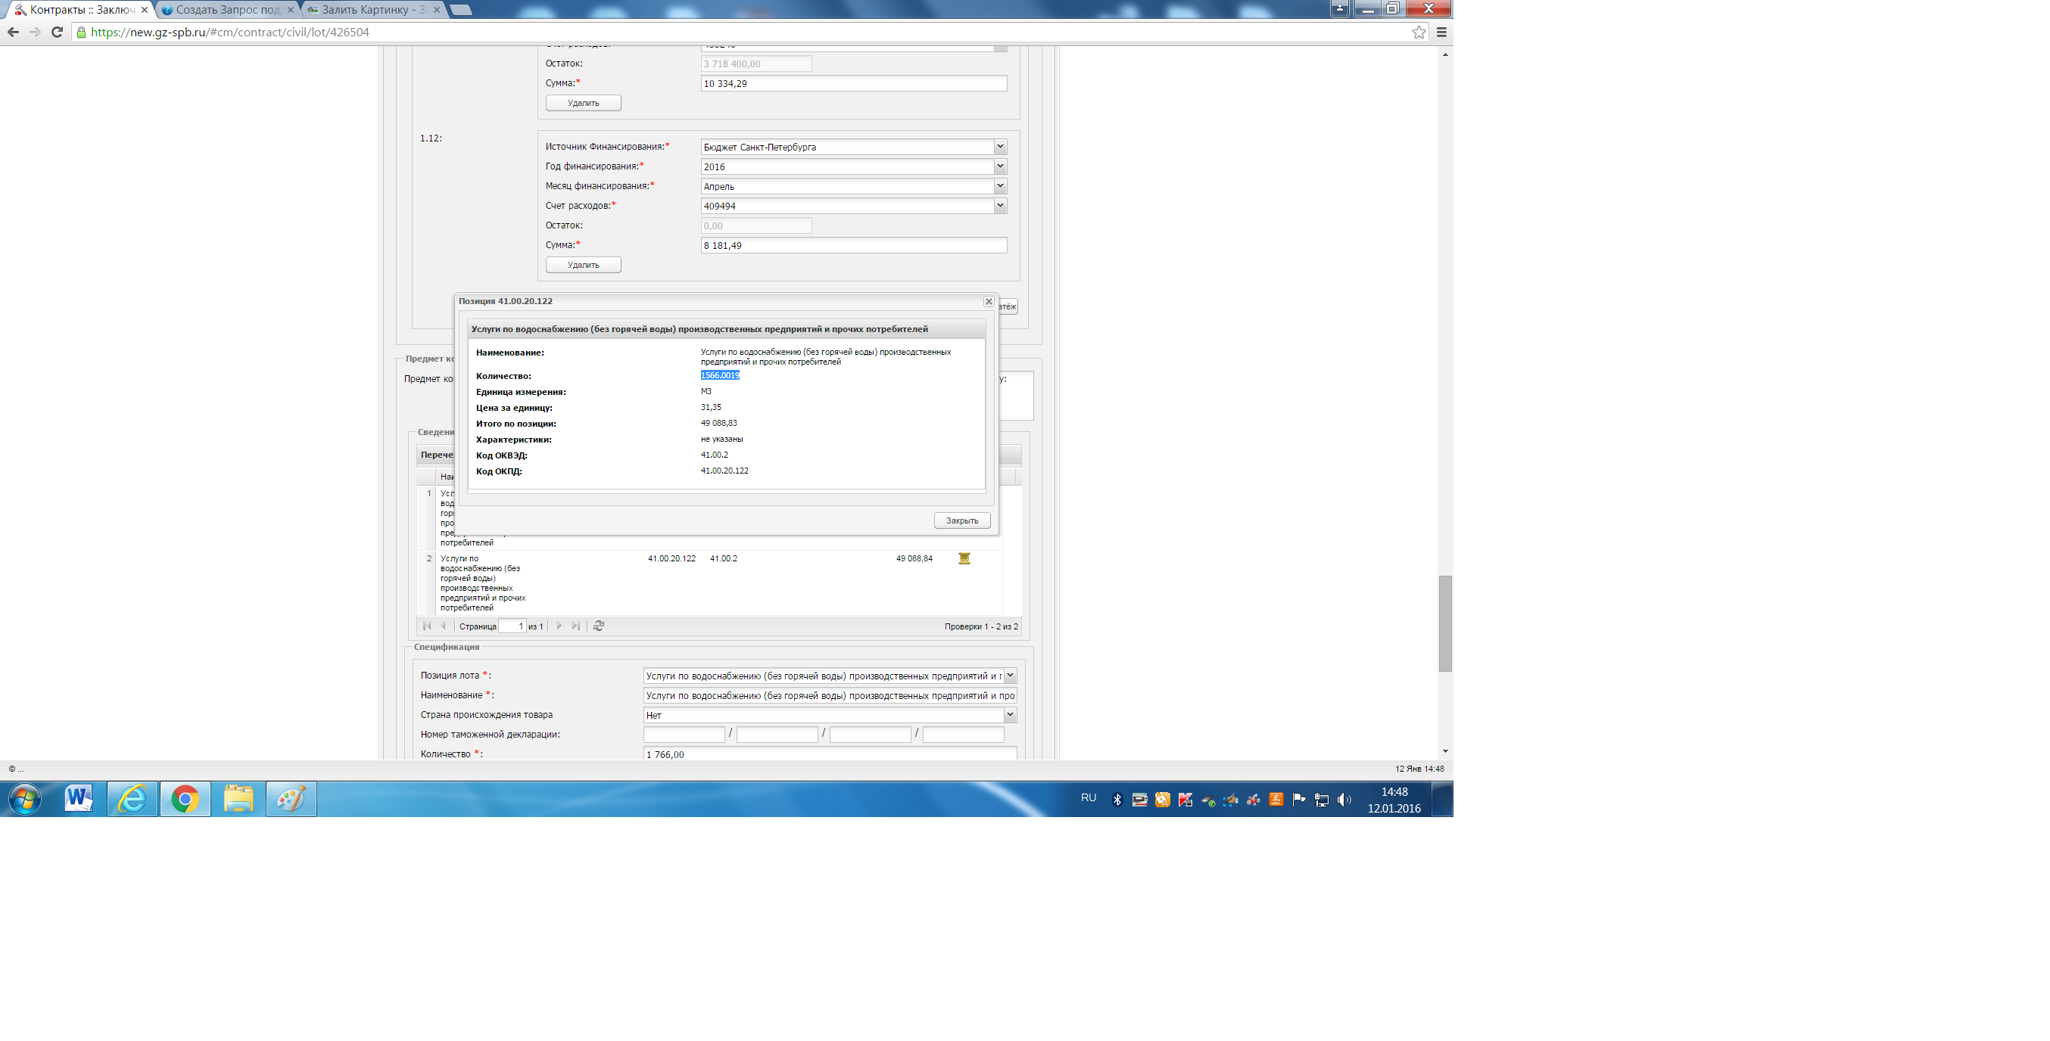The image size is (2050, 1041).
Task: Click sum 49 088,84 in row 2
Action: 914,558
